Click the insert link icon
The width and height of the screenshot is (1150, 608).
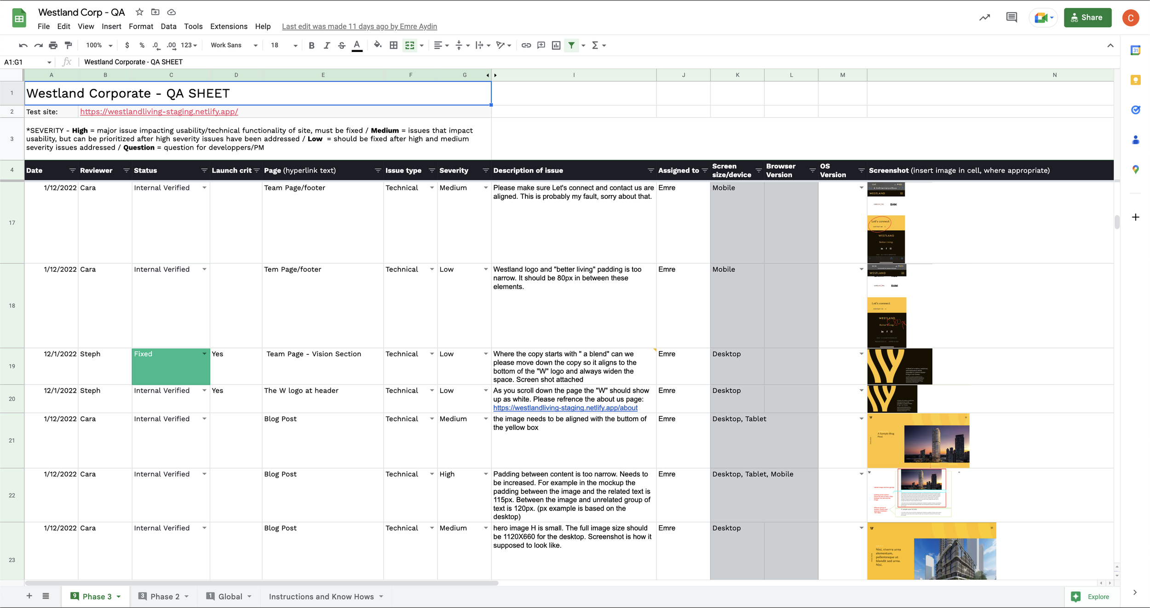click(526, 45)
